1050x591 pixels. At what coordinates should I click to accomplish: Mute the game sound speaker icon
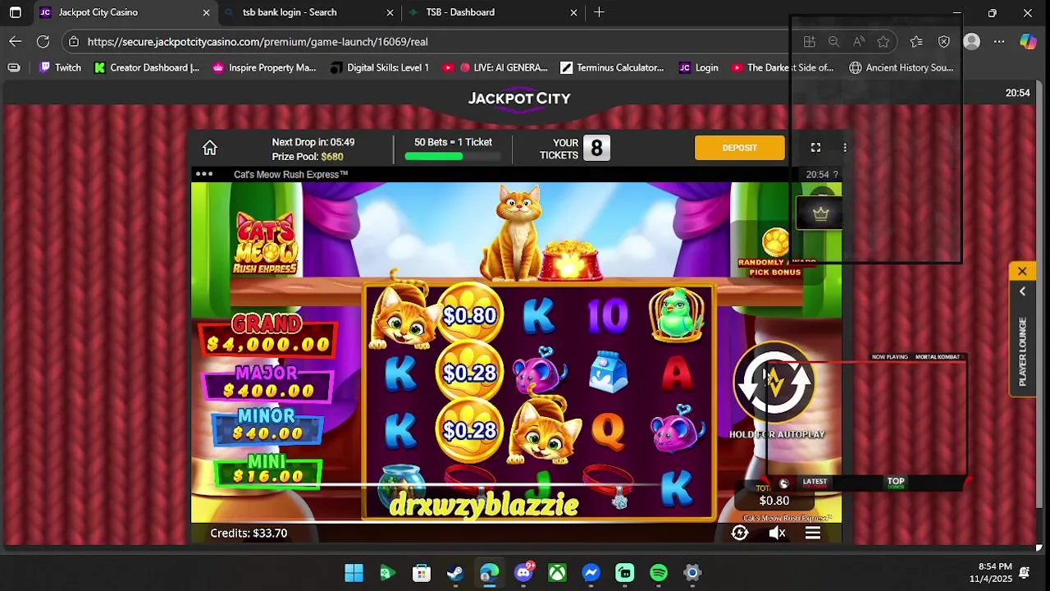pos(777,534)
